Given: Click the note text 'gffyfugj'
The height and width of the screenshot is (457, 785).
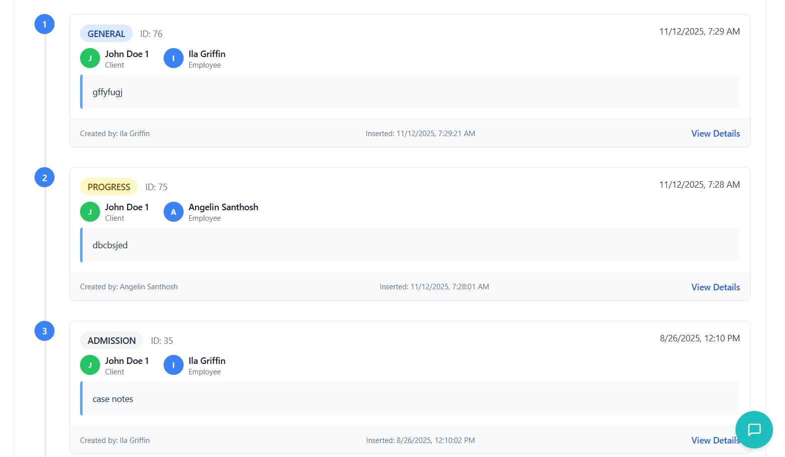Looking at the screenshot, I should [x=108, y=92].
